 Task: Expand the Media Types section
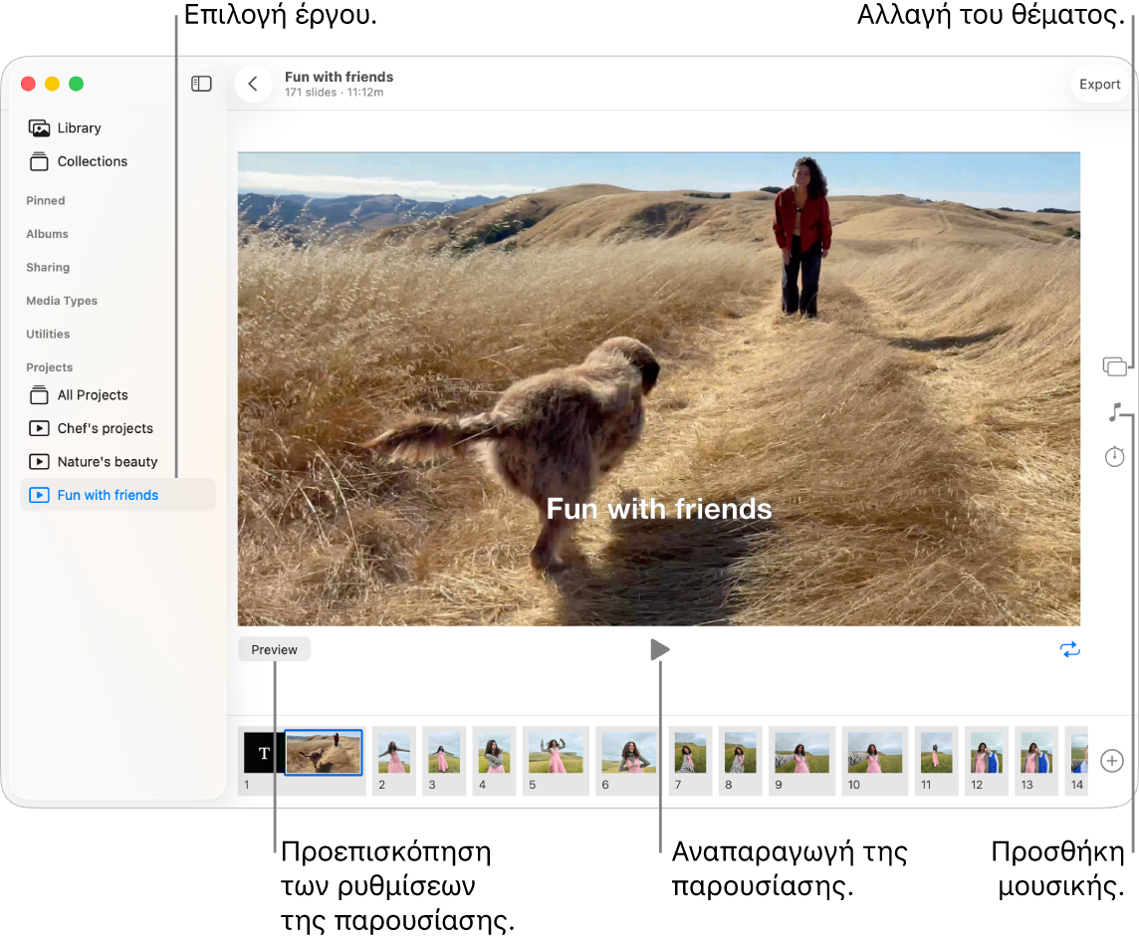point(62,301)
